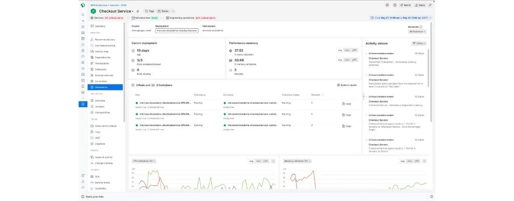The width and height of the screenshot is (514, 201).
Task: Favorite Checkout Service with the star icon
Action: (138, 11)
